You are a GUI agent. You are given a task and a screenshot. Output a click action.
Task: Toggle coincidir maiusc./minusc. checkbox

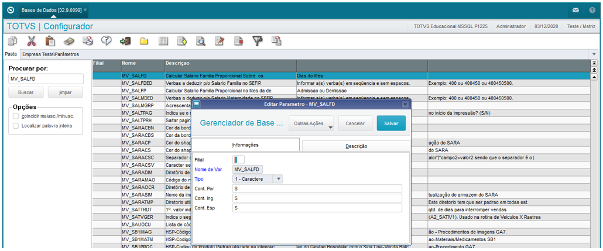[x=15, y=116]
